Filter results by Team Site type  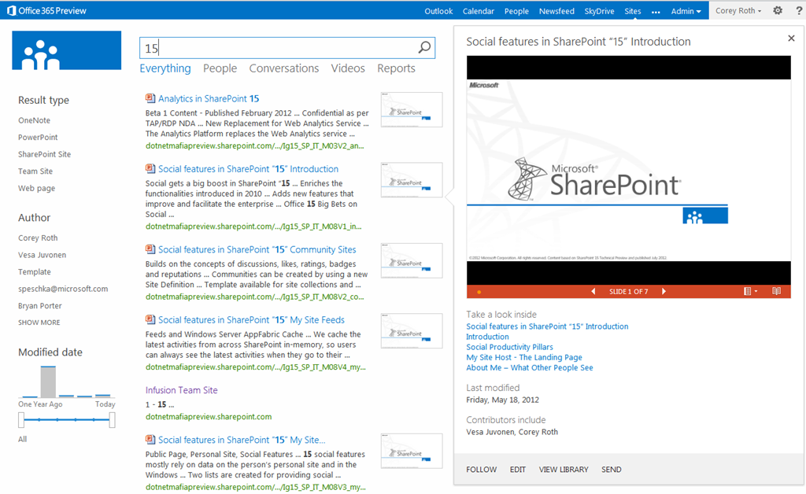pyautogui.click(x=35, y=171)
